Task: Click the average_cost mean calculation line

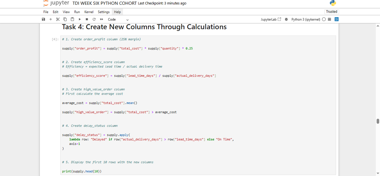Action: (100, 103)
